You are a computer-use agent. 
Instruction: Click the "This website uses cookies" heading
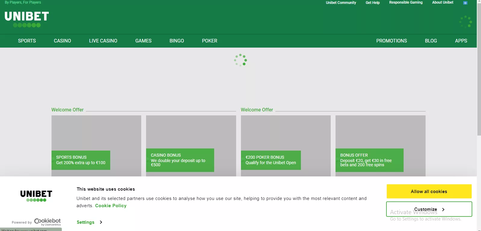pyautogui.click(x=106, y=189)
